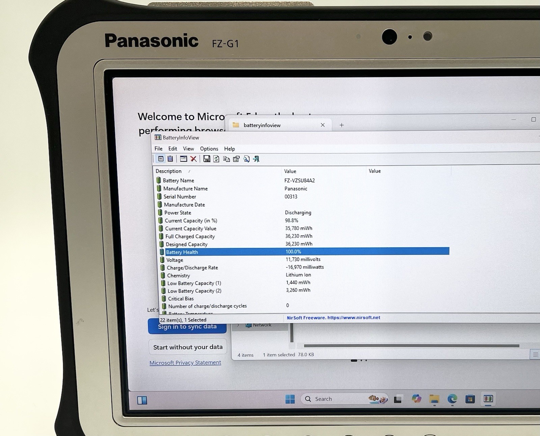Click the taskbar Search box

(x=344, y=399)
